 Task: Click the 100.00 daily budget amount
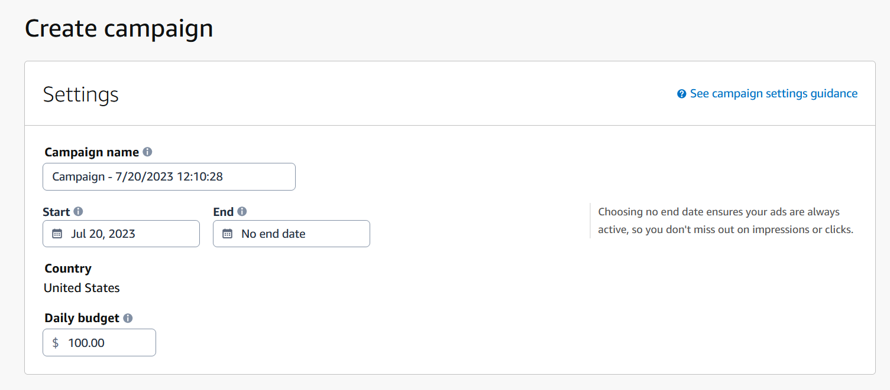[86, 343]
